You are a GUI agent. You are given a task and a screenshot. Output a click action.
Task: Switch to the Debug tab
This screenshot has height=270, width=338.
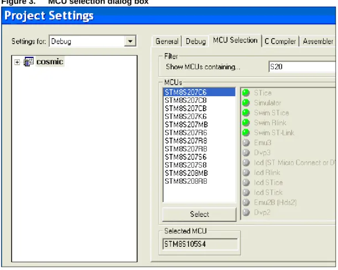195,41
